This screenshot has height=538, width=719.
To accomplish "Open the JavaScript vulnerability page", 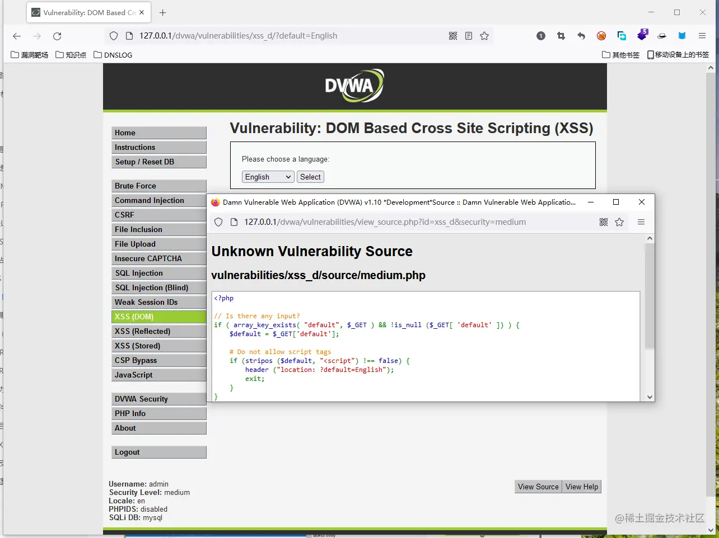I will [159, 375].
